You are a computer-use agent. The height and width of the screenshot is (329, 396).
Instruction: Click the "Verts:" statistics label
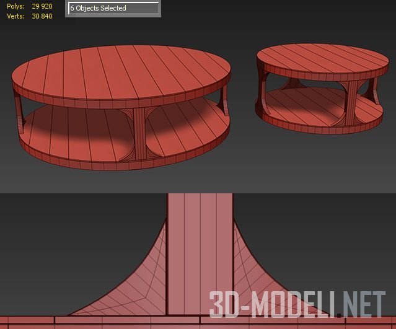tap(16, 16)
